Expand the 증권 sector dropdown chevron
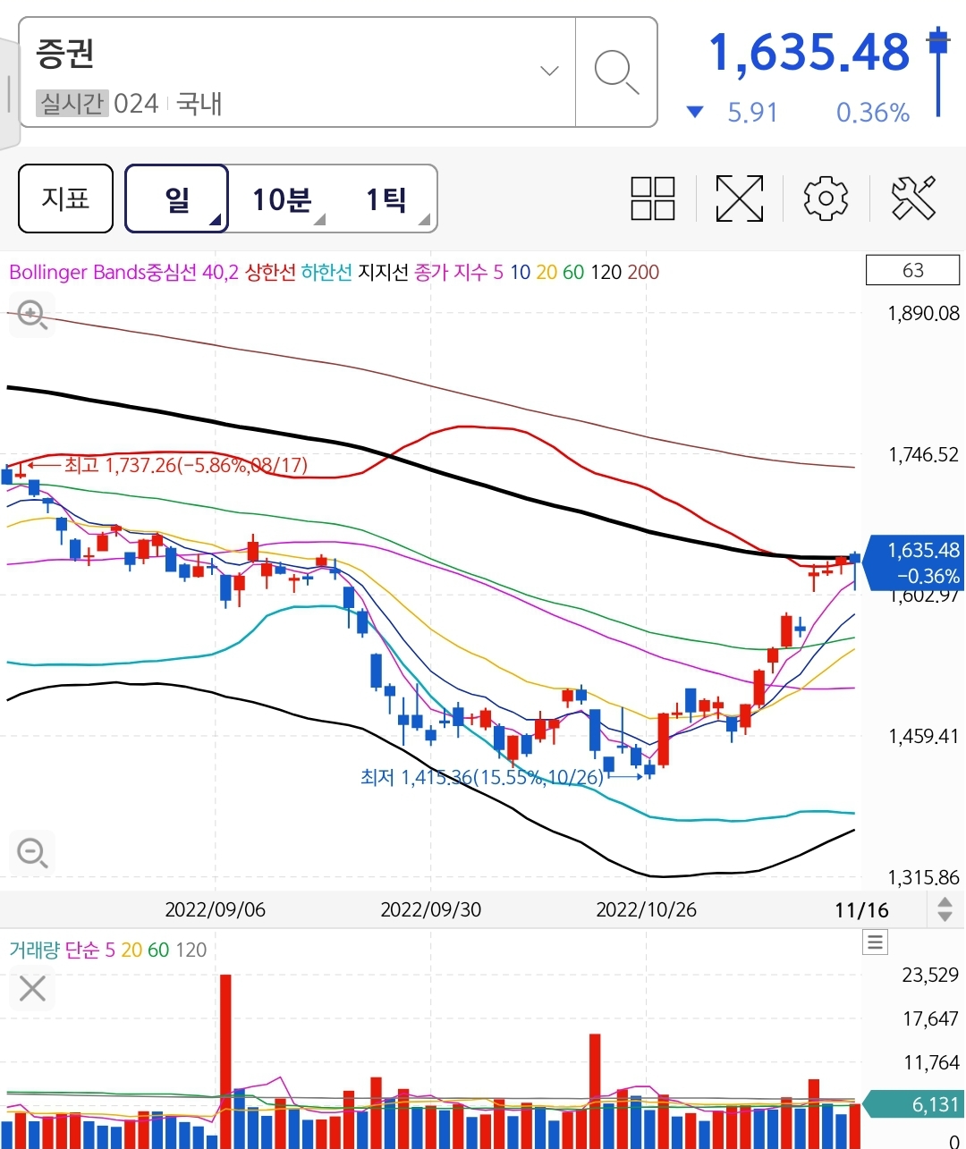This screenshot has height=1149, width=966. coord(550,71)
